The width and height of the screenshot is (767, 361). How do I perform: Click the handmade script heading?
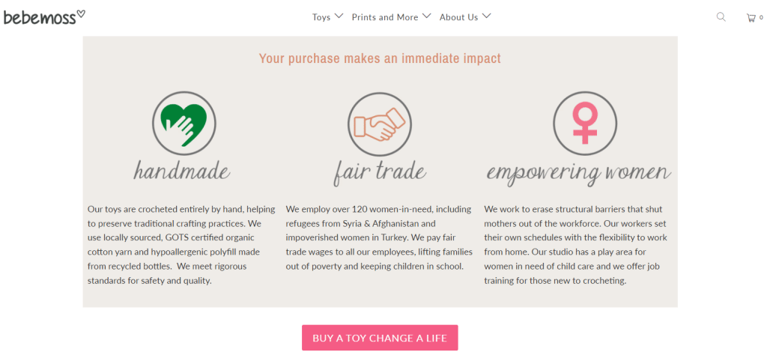coord(182,171)
